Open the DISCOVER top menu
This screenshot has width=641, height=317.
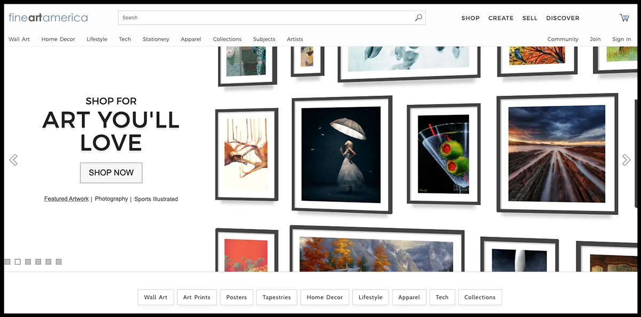562,18
